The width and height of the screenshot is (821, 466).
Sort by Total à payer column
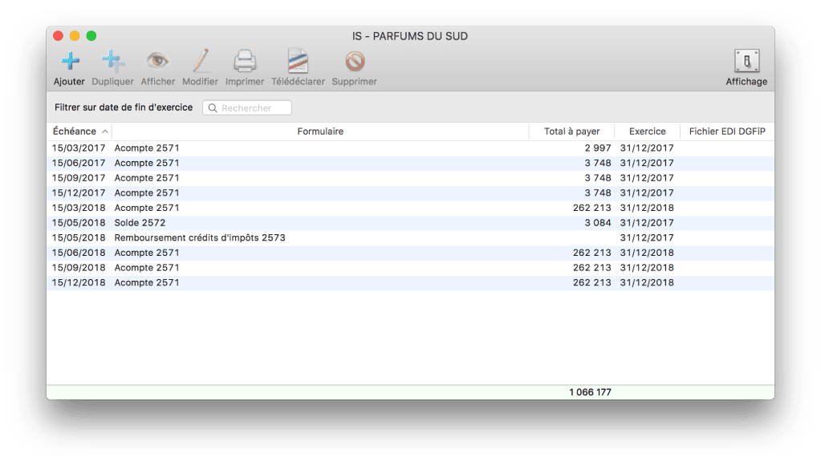tap(571, 132)
